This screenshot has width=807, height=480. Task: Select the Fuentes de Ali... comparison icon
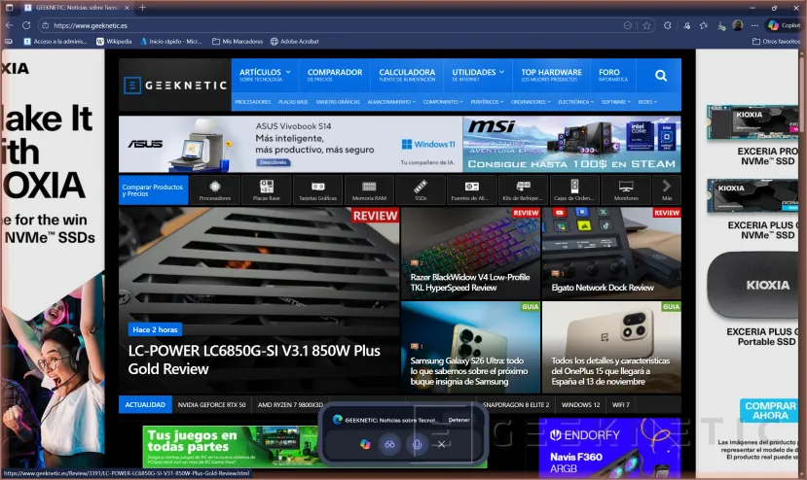(x=472, y=190)
